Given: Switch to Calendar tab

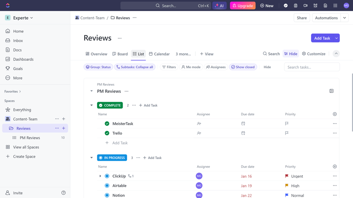Looking at the screenshot, I should [159, 54].
